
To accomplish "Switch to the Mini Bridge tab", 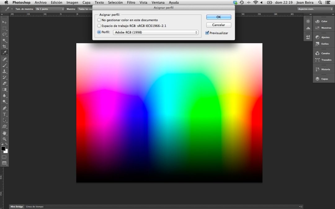I will click(16, 206).
